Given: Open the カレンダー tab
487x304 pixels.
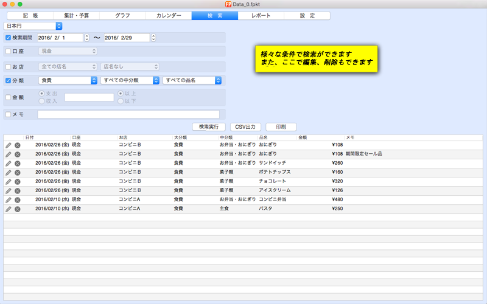Looking at the screenshot, I should coord(169,16).
